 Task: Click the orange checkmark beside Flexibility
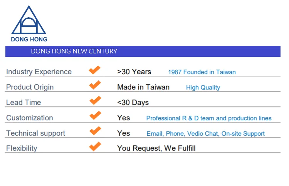click(x=95, y=146)
